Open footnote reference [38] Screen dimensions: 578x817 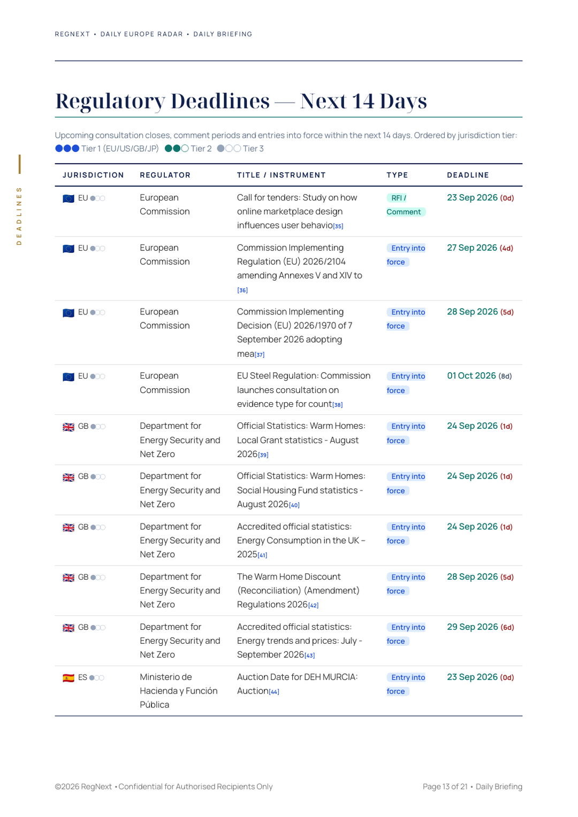point(337,405)
